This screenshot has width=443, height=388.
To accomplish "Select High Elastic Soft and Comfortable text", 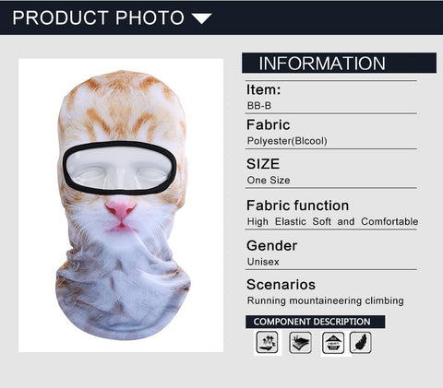I will tap(332, 221).
